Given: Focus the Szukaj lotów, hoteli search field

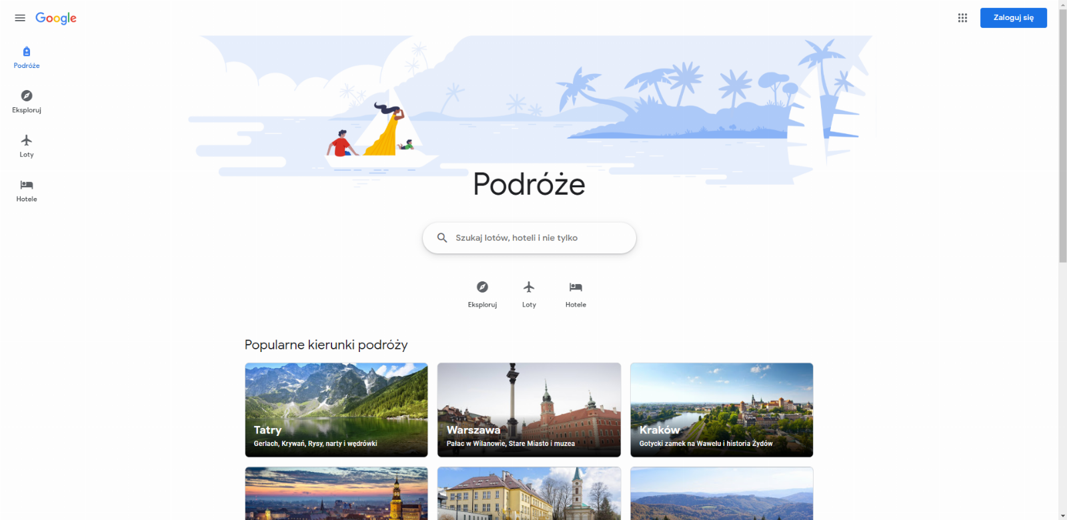Looking at the screenshot, I should (x=529, y=238).
